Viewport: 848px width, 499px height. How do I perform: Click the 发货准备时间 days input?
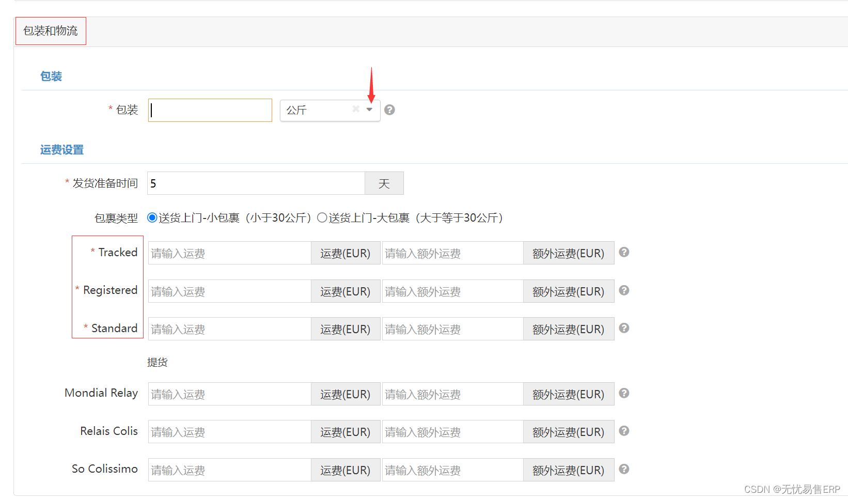tap(256, 183)
